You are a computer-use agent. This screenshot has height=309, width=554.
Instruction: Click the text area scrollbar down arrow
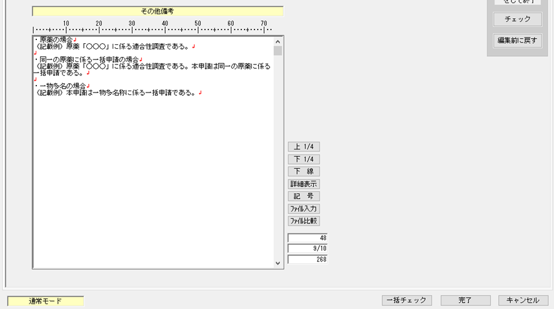click(x=278, y=263)
